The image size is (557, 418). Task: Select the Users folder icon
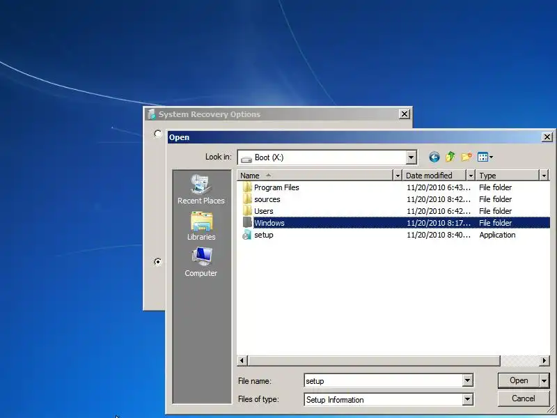[247, 211]
